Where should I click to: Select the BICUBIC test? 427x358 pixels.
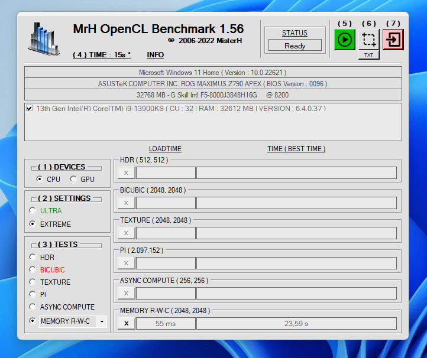(x=33, y=269)
